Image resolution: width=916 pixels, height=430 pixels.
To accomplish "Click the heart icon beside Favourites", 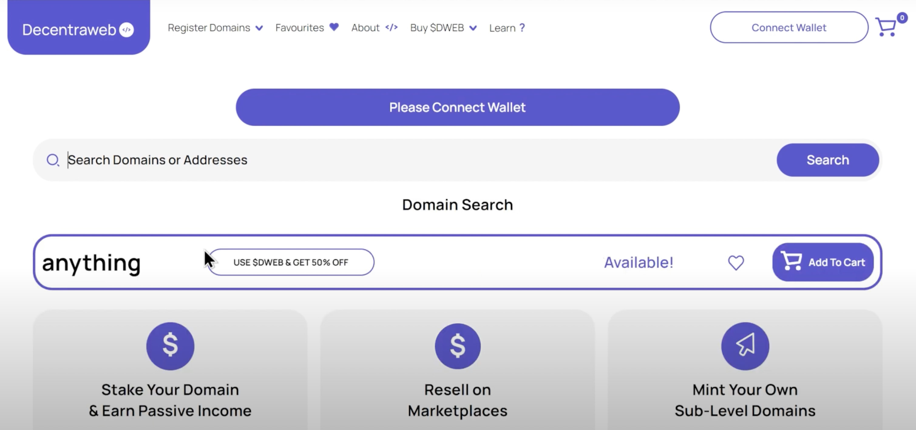I will tap(334, 27).
